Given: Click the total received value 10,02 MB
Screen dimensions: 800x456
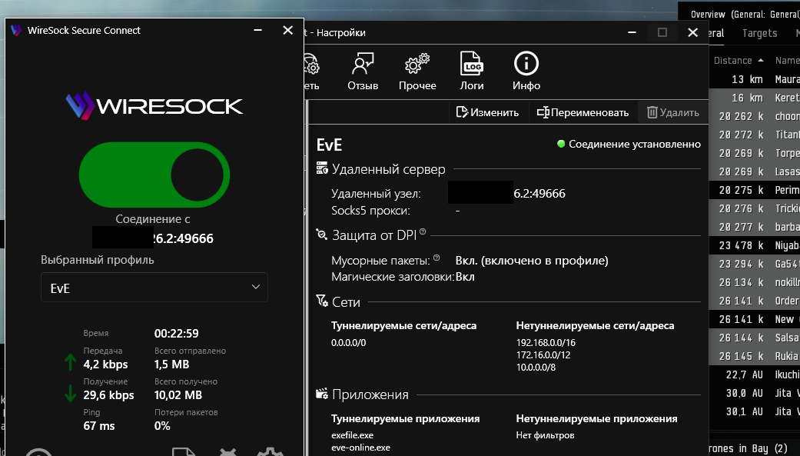Looking at the screenshot, I should coord(178,394).
